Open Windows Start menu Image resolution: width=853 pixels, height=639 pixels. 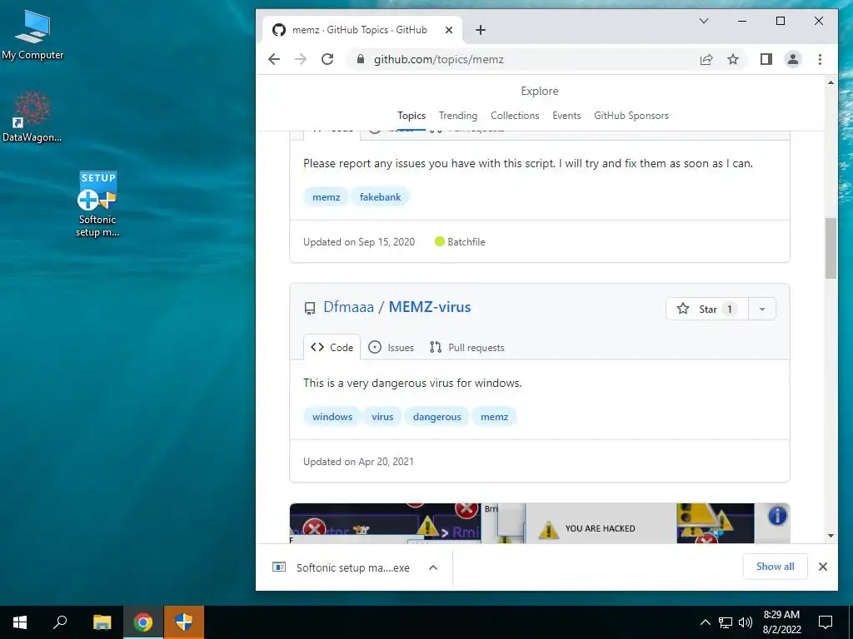(x=20, y=622)
